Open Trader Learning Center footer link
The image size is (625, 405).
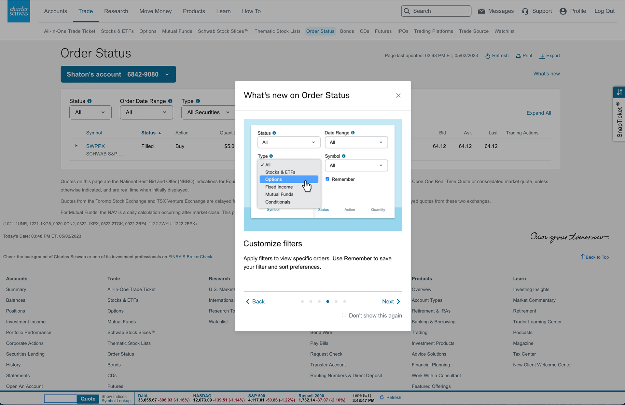(537, 322)
